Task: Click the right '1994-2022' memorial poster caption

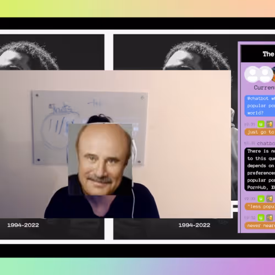Action: pyautogui.click(x=194, y=225)
